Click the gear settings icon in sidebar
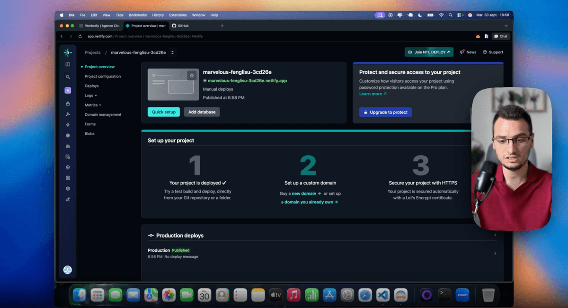The image size is (568, 308). pyautogui.click(x=68, y=188)
